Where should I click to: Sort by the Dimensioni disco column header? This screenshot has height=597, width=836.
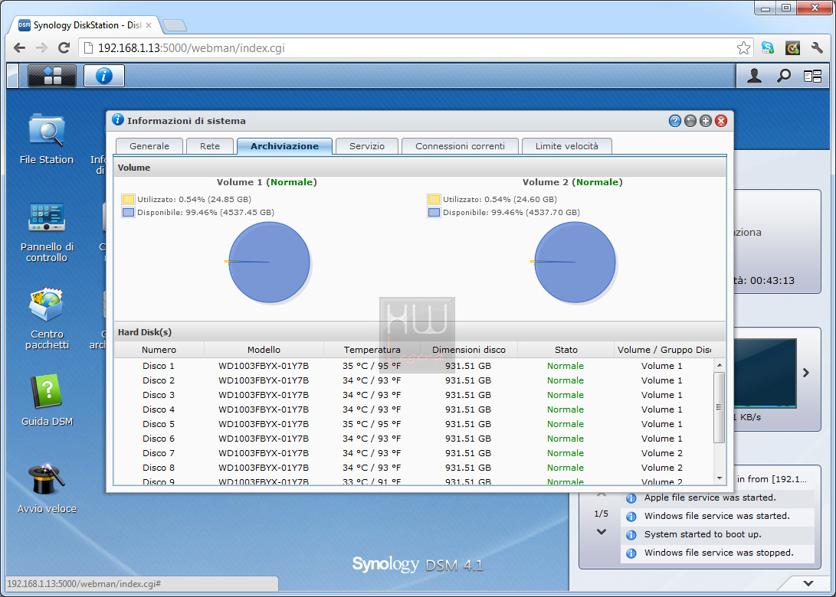(x=469, y=349)
